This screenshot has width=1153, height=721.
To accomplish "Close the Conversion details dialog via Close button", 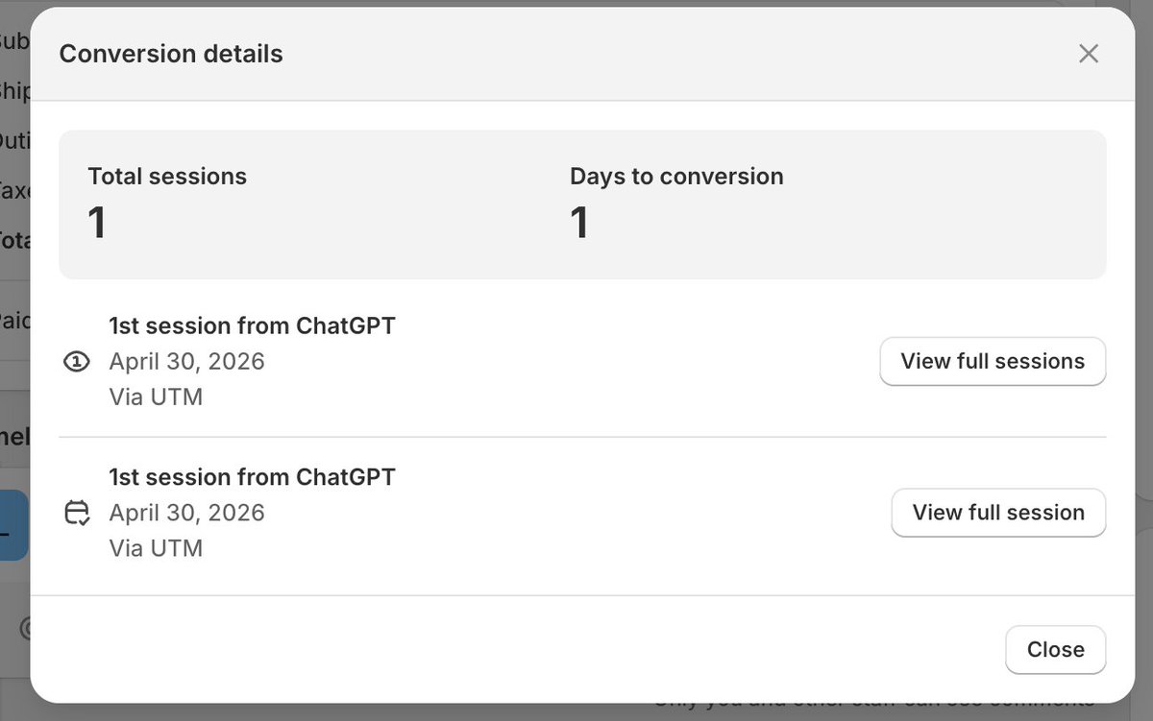I will point(1055,650).
